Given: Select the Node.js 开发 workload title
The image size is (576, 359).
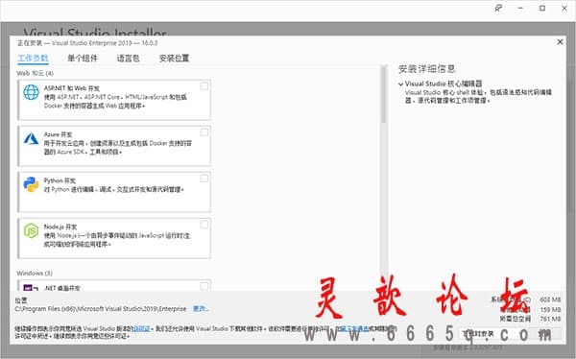Looking at the screenshot, I should tap(60, 227).
